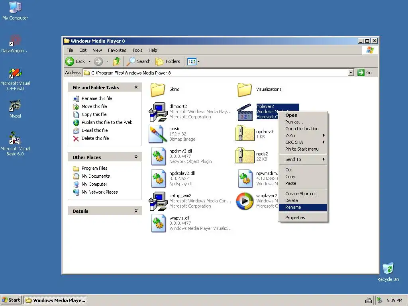Choose Pin to Start menu
Viewport: 408px width, 306px height.
click(x=303, y=149)
